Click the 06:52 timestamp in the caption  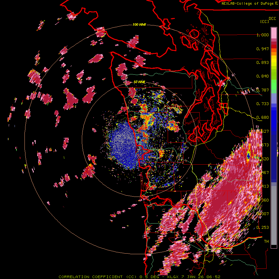point(213,277)
